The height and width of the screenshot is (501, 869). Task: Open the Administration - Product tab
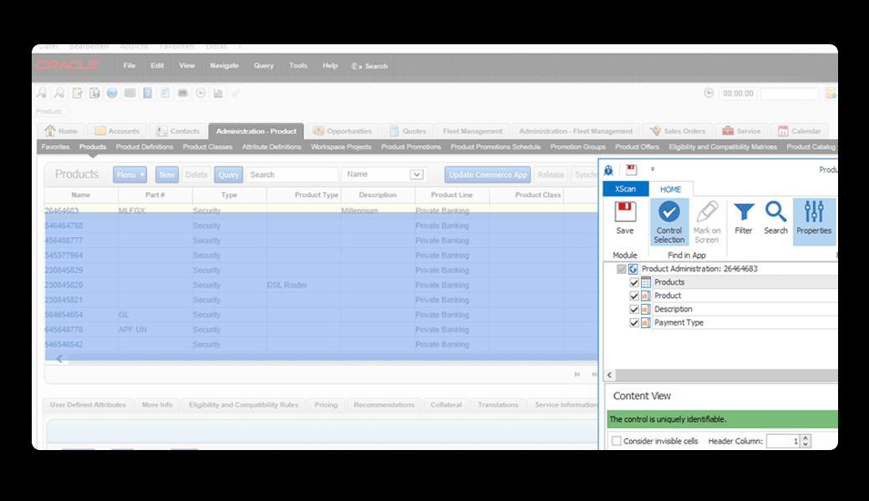click(x=257, y=131)
